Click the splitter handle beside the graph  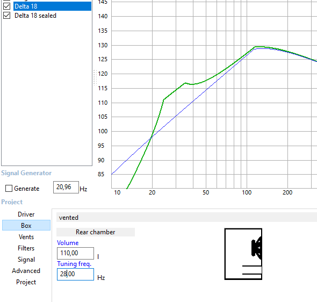point(95,77)
